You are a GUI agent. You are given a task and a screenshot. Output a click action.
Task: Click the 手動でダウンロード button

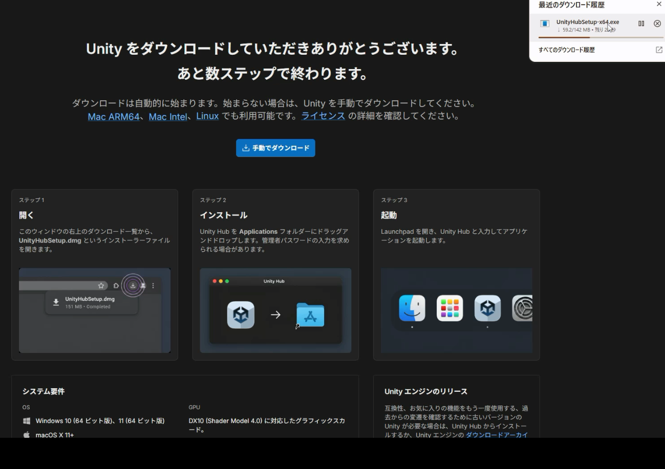(x=275, y=148)
